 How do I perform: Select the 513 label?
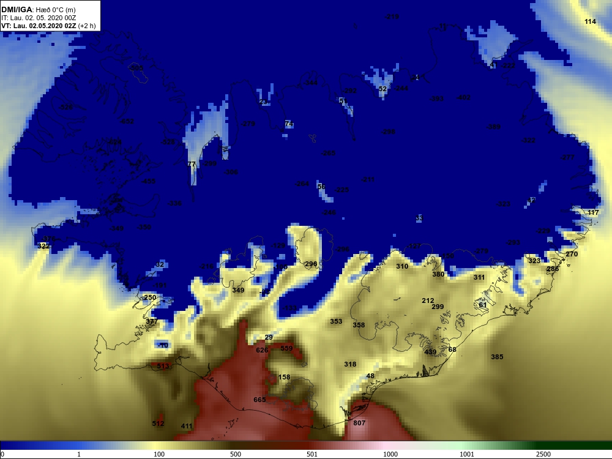click(163, 366)
